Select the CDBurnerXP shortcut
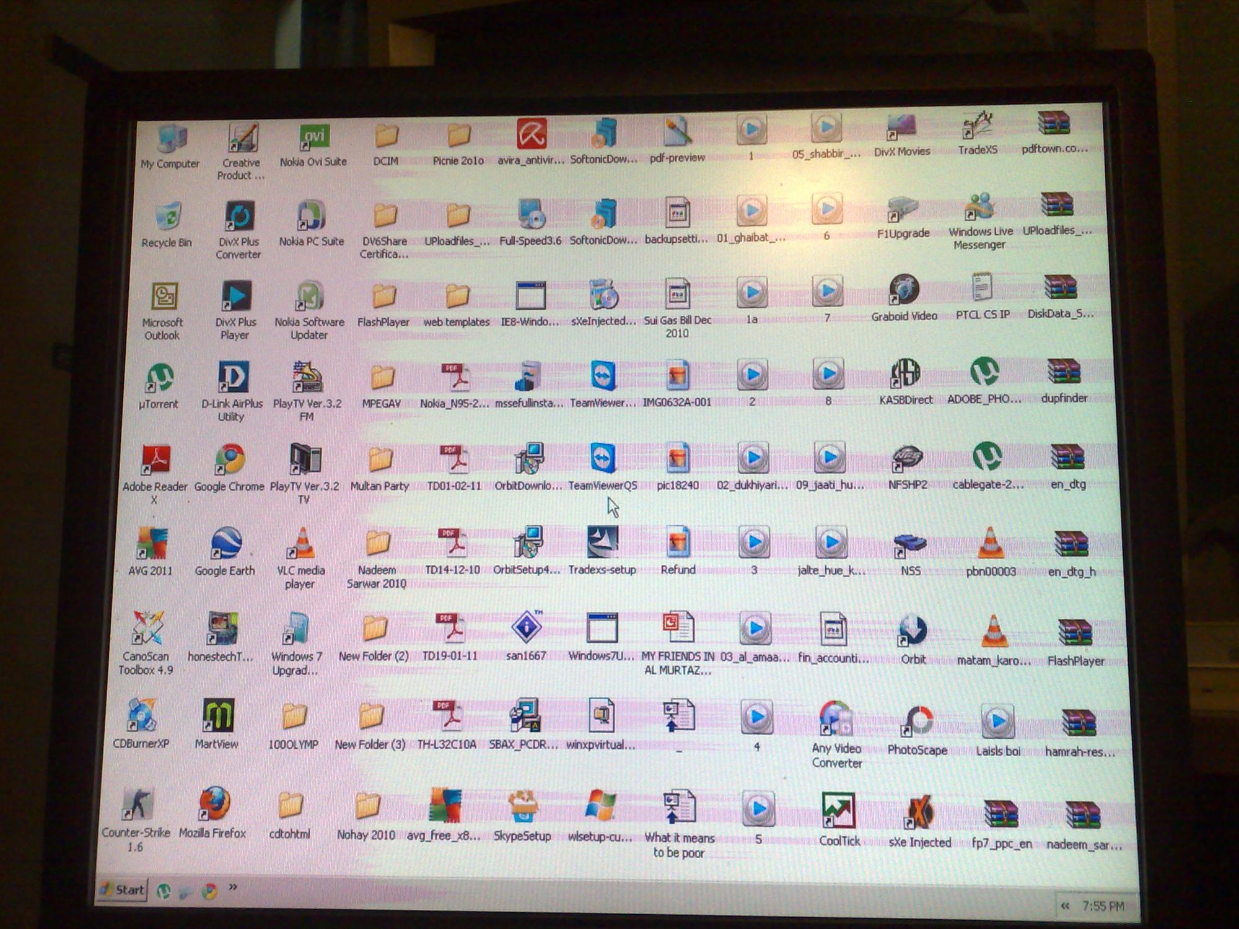 [x=141, y=716]
